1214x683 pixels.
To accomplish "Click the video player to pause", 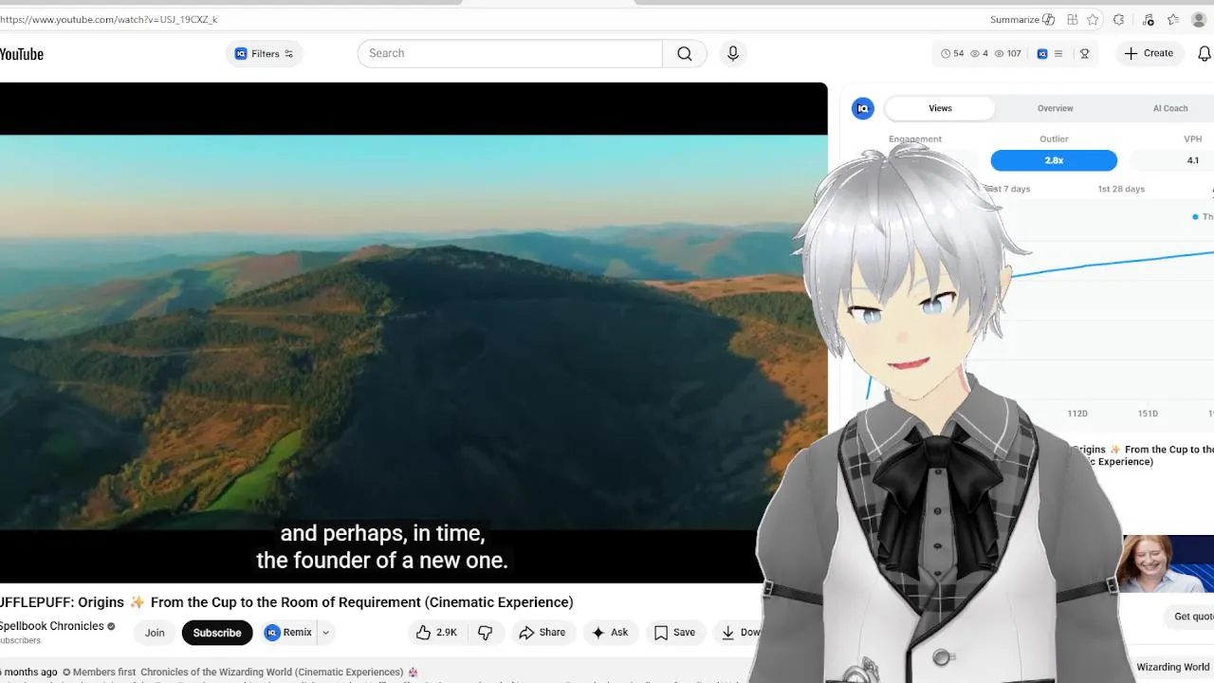I will click(414, 332).
